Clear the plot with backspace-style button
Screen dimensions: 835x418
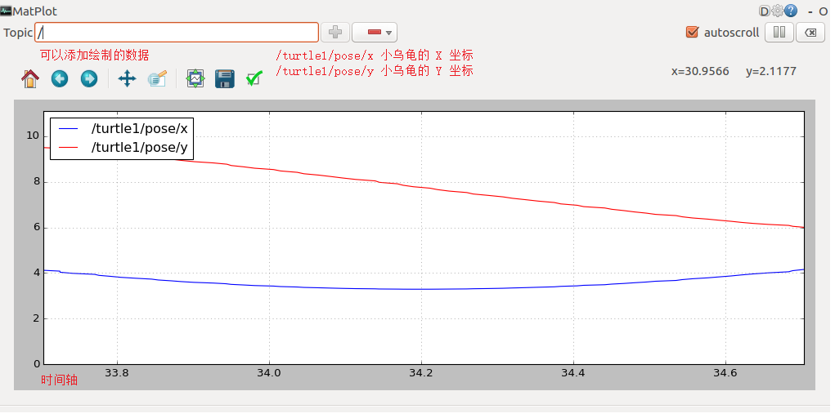810,33
